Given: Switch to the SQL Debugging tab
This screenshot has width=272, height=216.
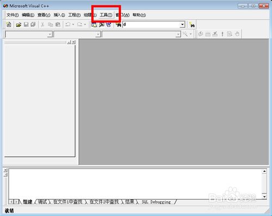Looking at the screenshot, I should coord(156,202).
